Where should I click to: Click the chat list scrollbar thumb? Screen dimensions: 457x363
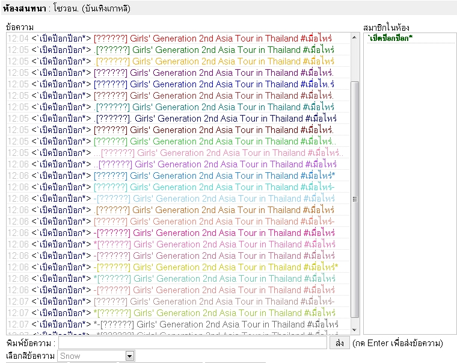click(x=354, y=199)
